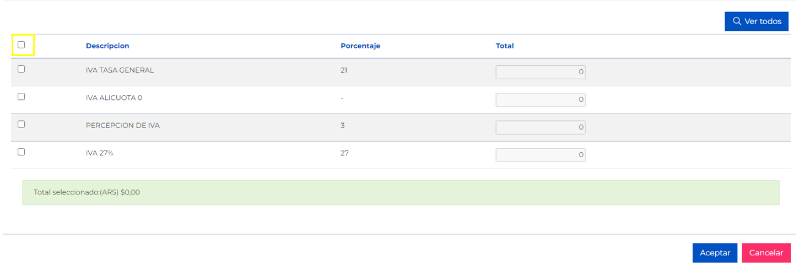Screen dimensions: 804x278
Task: Click the Total input for IVA 27%
Action: pos(540,155)
